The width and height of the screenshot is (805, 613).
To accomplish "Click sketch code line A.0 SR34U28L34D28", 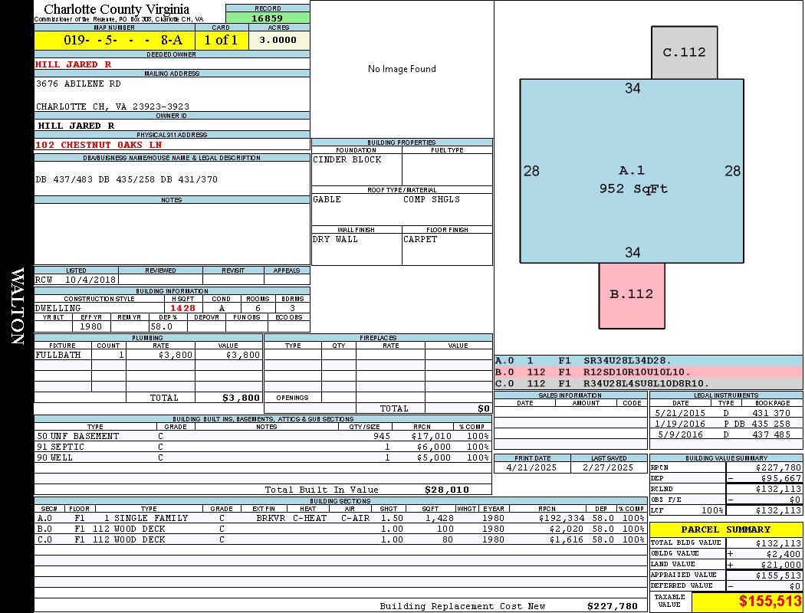I will [649, 361].
